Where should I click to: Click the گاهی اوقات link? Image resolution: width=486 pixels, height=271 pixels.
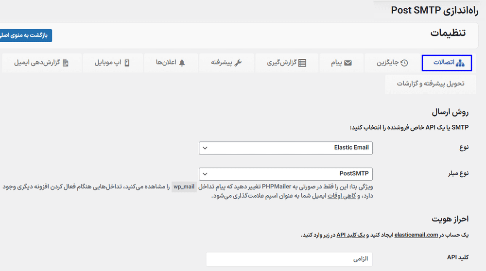coord(342,196)
